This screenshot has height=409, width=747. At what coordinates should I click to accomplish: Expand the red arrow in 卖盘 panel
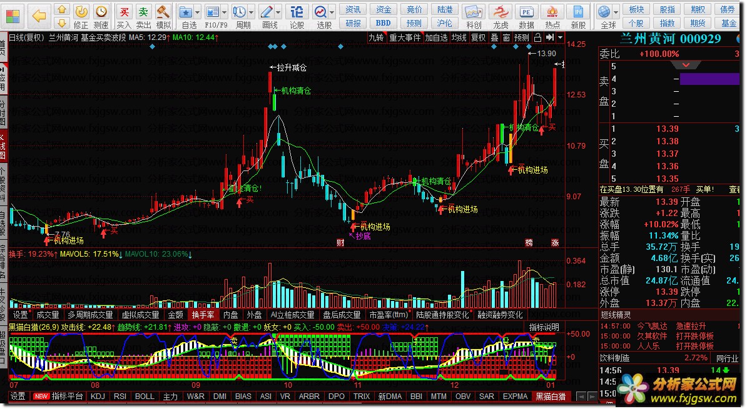686,65
